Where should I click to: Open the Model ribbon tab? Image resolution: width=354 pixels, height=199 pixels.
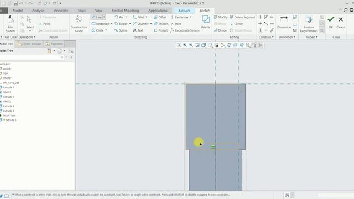(x=18, y=11)
